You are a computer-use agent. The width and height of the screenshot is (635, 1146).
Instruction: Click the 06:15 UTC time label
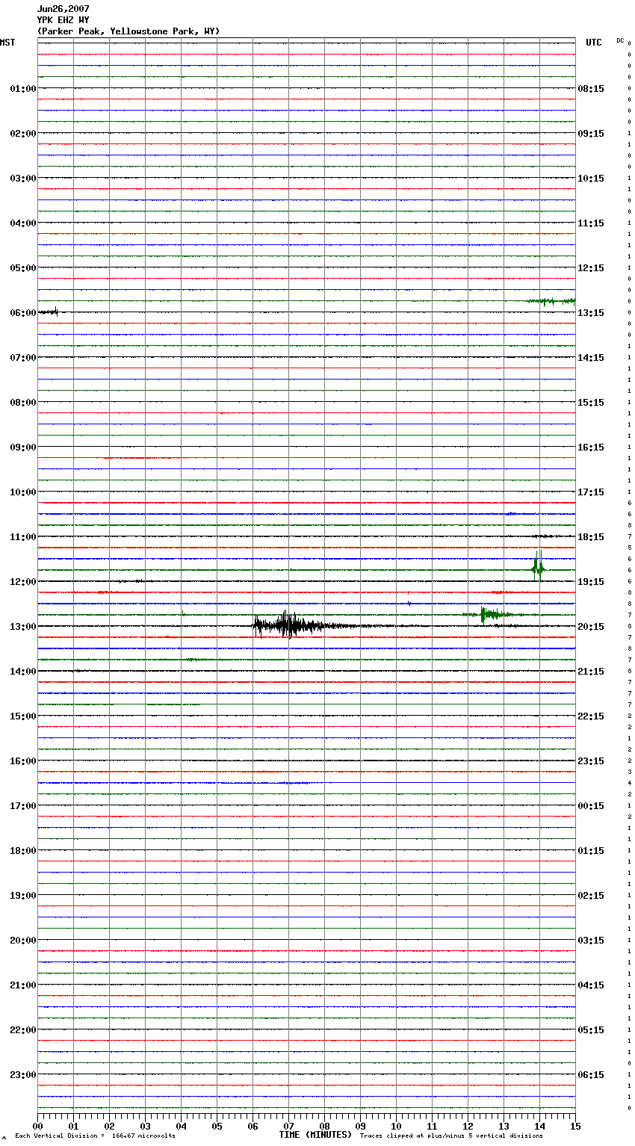tap(591, 1075)
